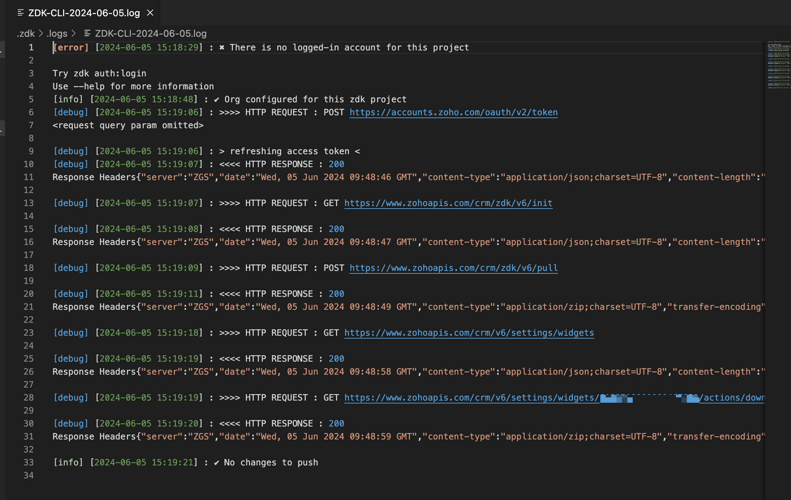Click the 'No changes to push' text line
The height and width of the screenshot is (500, 791).
click(270, 463)
